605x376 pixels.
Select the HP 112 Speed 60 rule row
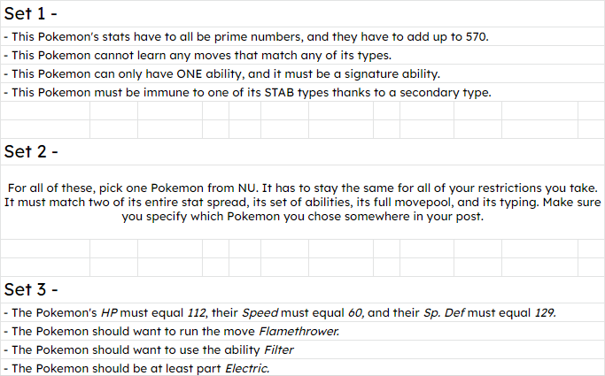click(303, 312)
